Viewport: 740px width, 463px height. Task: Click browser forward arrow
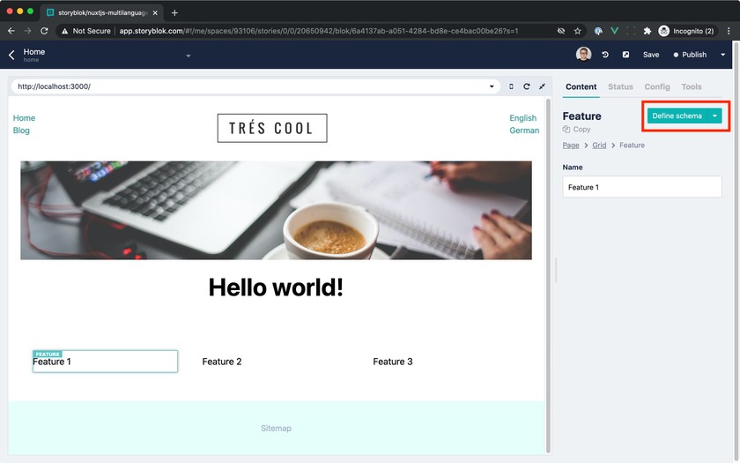(x=28, y=31)
